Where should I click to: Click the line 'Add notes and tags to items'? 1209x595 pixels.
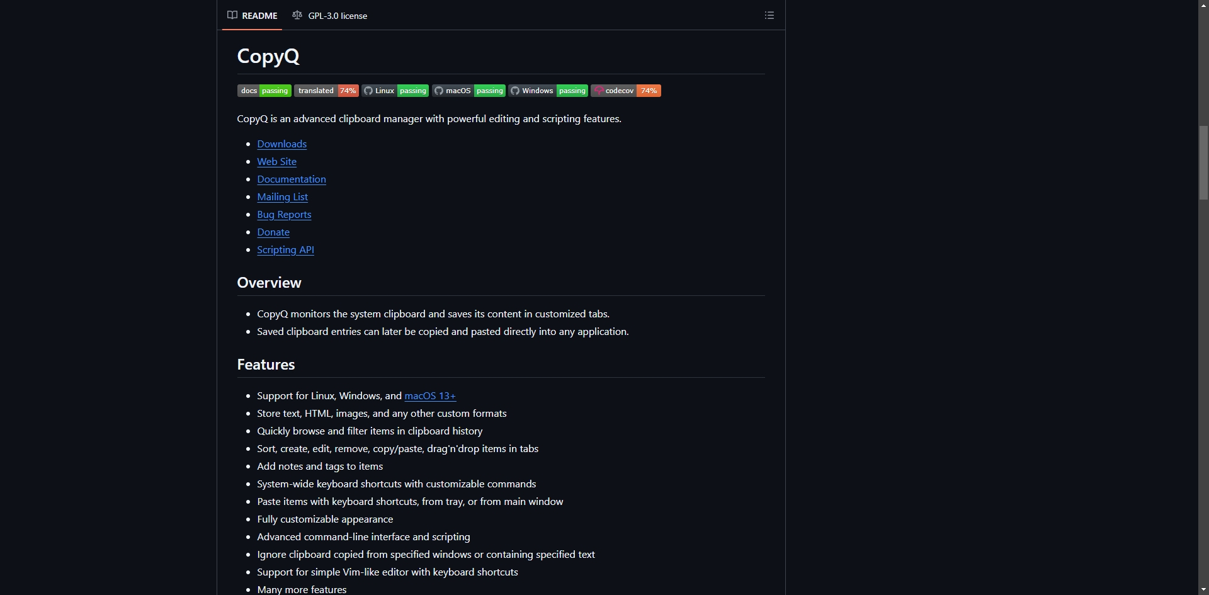pyautogui.click(x=320, y=467)
